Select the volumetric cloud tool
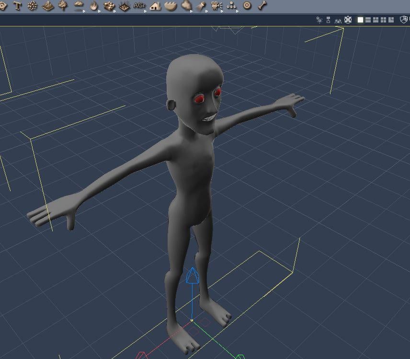 pyautogui.click(x=186, y=6)
